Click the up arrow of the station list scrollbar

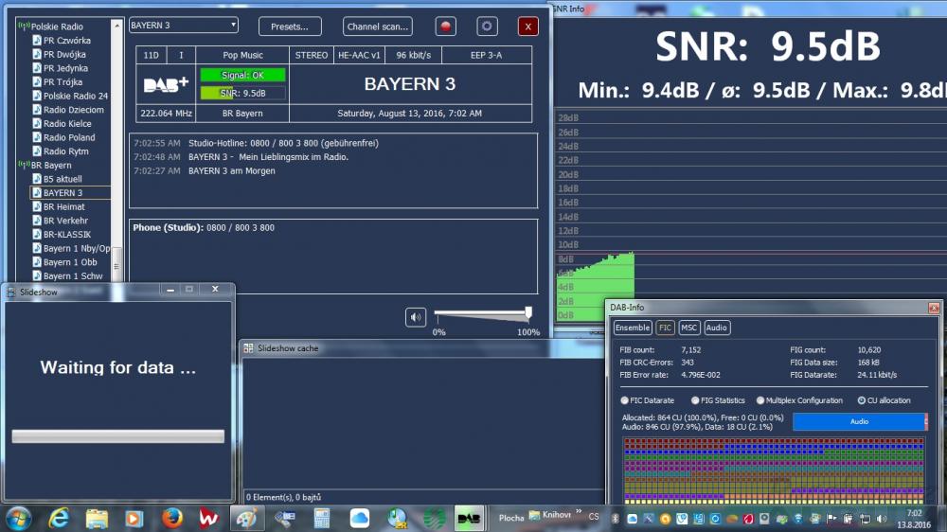tap(116, 26)
